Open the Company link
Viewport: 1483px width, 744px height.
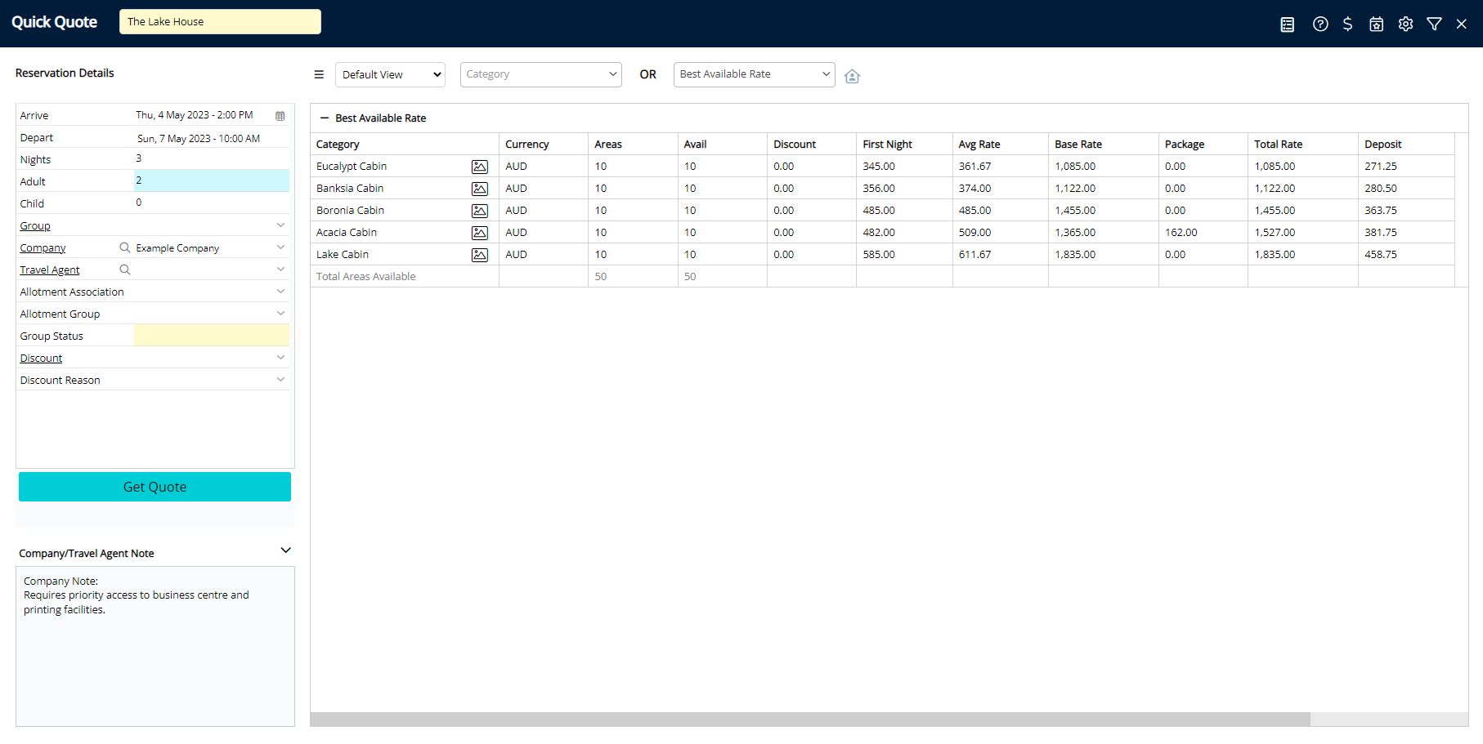[43, 248]
